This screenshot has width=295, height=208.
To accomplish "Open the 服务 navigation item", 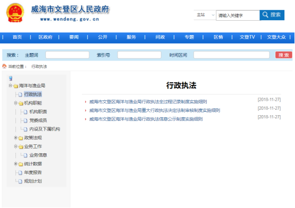I will [x=131, y=37].
